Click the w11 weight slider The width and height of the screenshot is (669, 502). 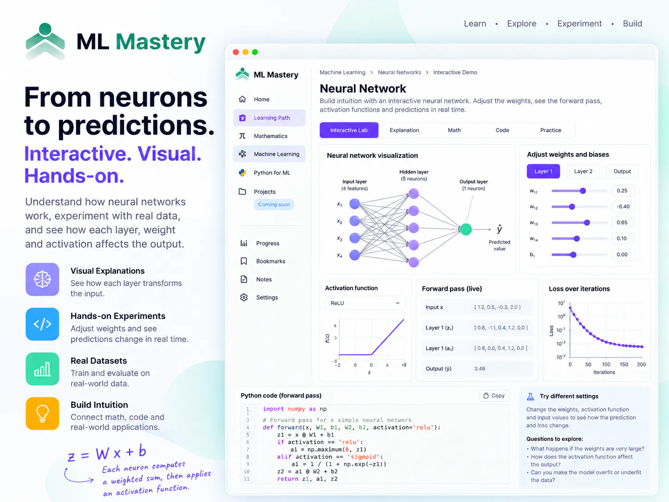coord(579,191)
